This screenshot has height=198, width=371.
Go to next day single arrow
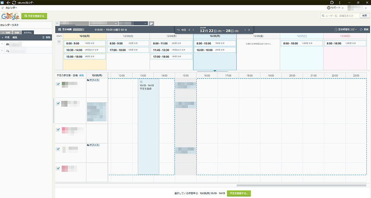click(x=245, y=30)
